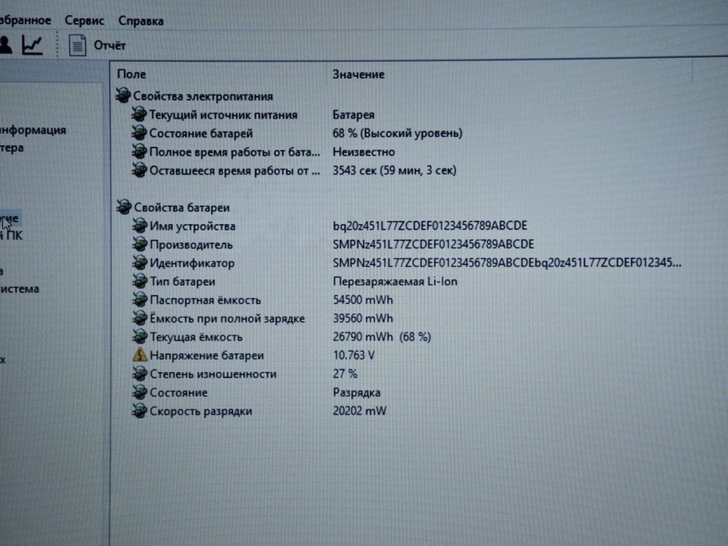The width and height of the screenshot is (728, 546).
Task: Click the Разрядка state value
Action: pos(357,393)
